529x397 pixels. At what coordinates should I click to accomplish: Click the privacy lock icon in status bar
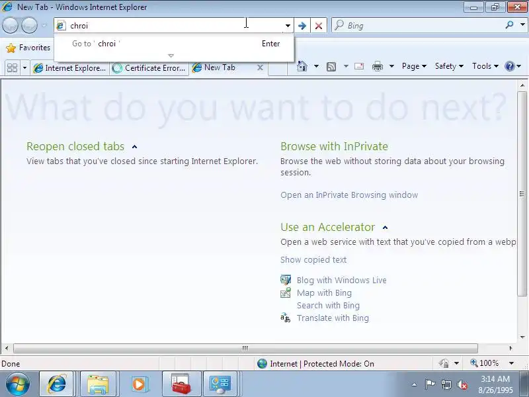(x=444, y=363)
